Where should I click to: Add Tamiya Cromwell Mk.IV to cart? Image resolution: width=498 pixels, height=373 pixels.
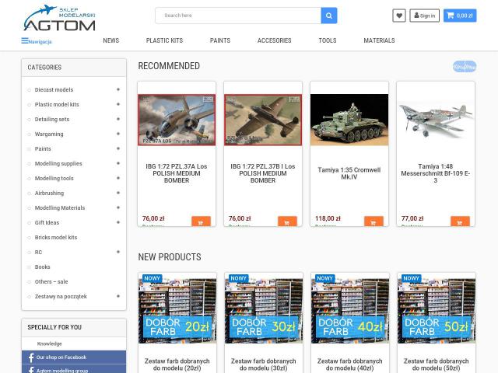pyautogui.click(x=373, y=221)
